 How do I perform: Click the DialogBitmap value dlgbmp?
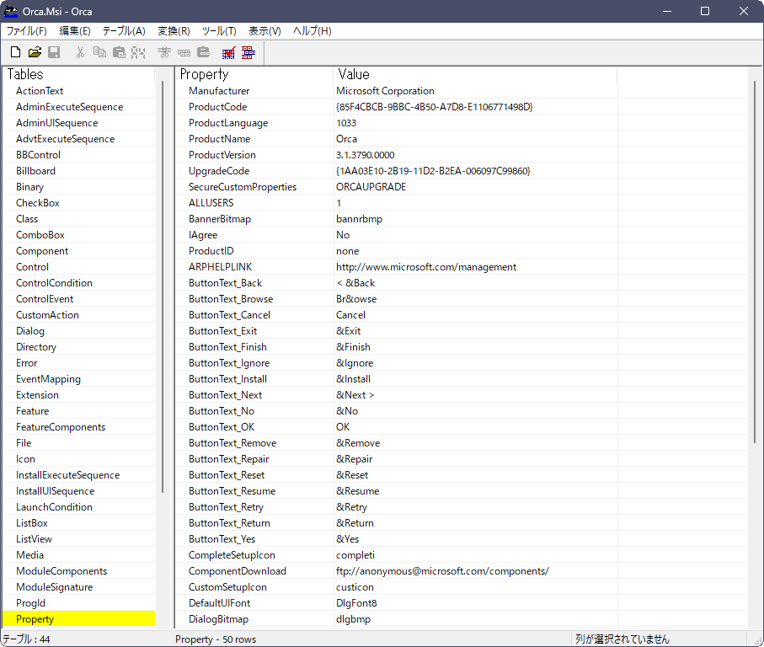(353, 619)
